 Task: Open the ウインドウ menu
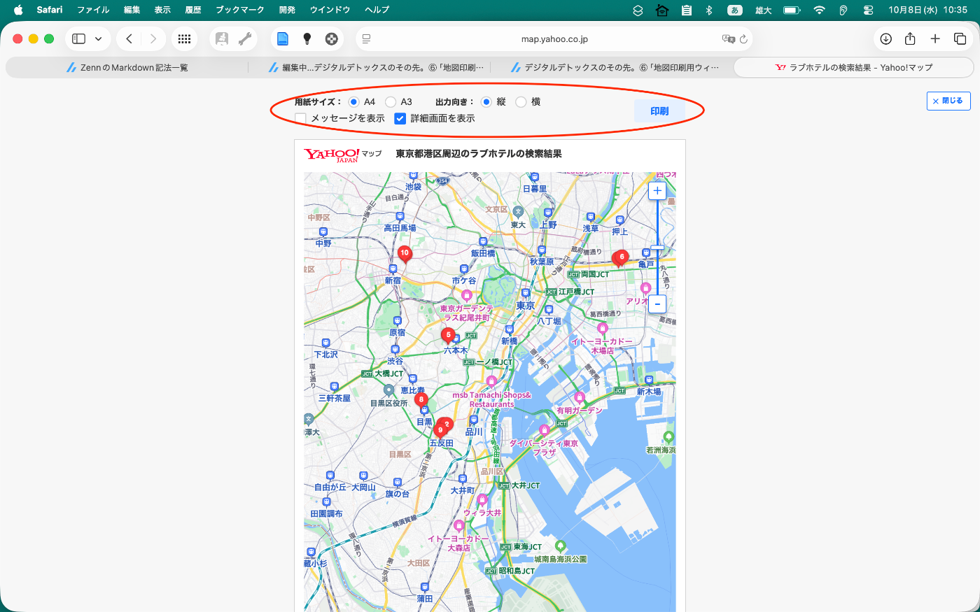330,10
